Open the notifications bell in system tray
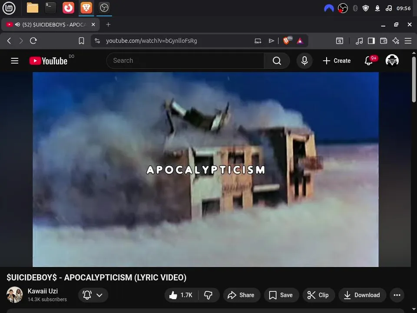 [x=377, y=9]
